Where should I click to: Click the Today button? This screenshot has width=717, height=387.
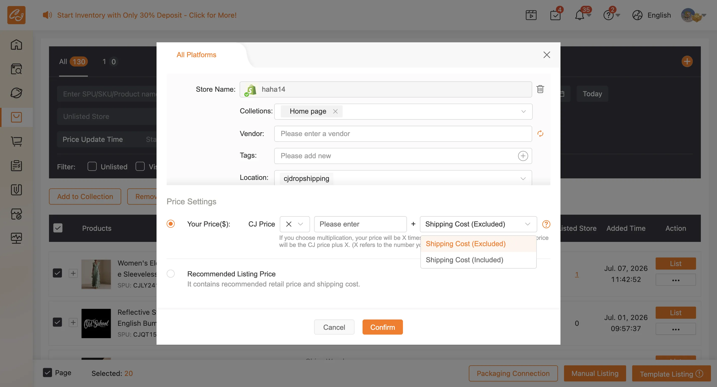click(592, 94)
